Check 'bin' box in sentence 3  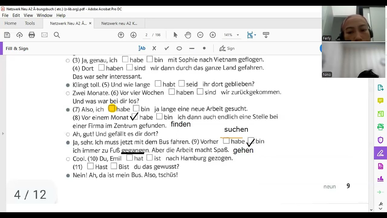pyautogui.click(x=150, y=59)
